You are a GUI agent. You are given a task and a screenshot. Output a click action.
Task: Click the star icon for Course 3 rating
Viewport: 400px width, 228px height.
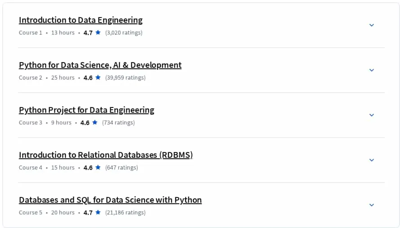pos(95,122)
